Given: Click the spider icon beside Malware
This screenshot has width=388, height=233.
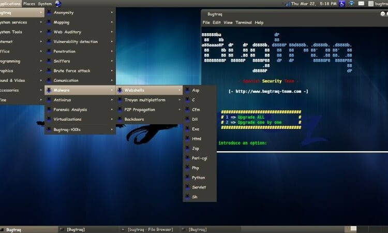Looking at the screenshot, I should click(x=49, y=90).
